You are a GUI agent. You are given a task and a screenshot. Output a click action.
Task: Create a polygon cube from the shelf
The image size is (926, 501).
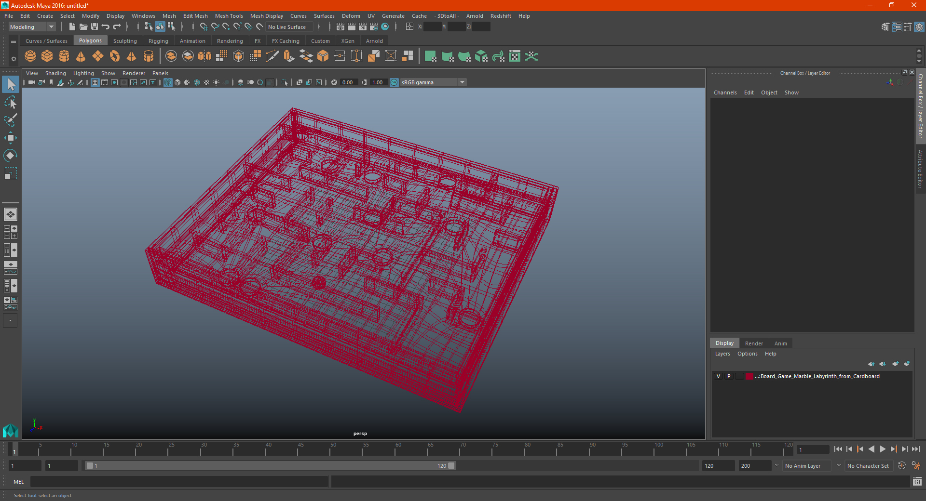(47, 56)
